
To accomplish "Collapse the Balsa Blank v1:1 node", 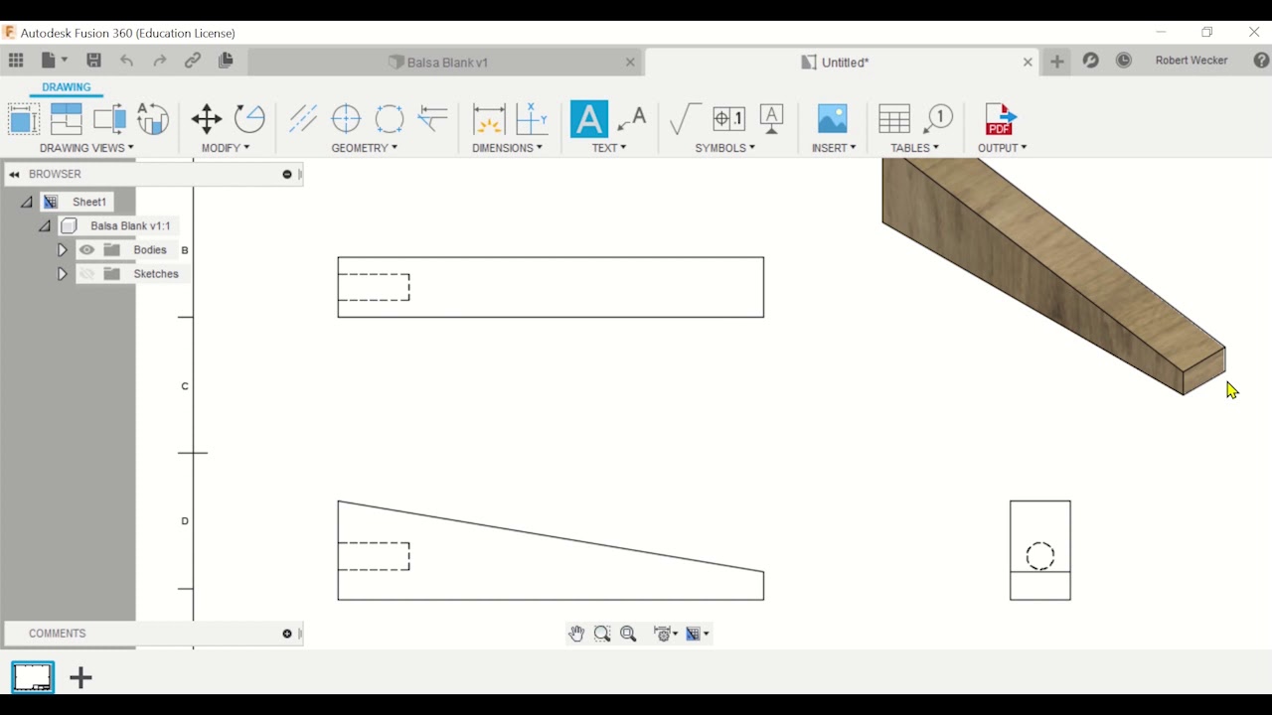I will [45, 225].
